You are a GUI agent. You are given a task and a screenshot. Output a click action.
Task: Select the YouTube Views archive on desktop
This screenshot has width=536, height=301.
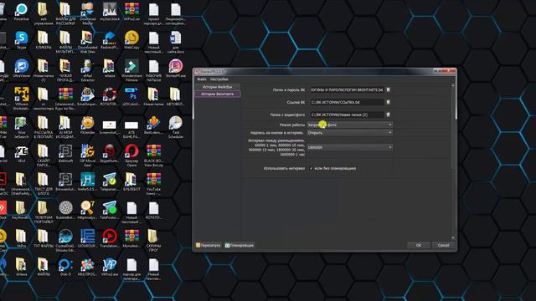pyautogui.click(x=153, y=184)
